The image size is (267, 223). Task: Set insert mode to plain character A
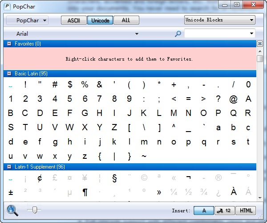tap(204, 211)
